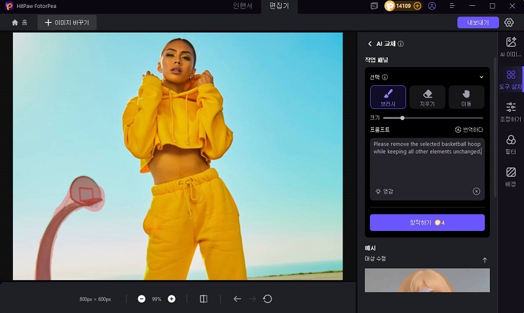
Task: Toggle the before/after compare view icon
Action: coord(204,299)
